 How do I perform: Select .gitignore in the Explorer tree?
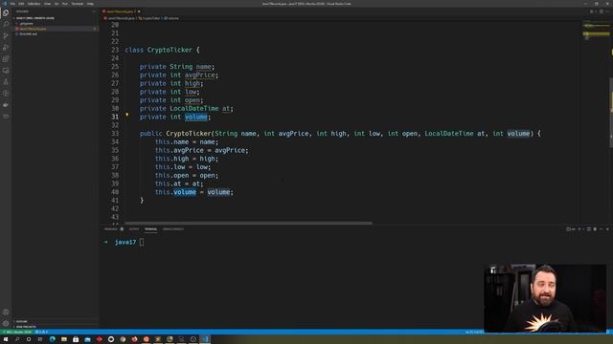27,23
